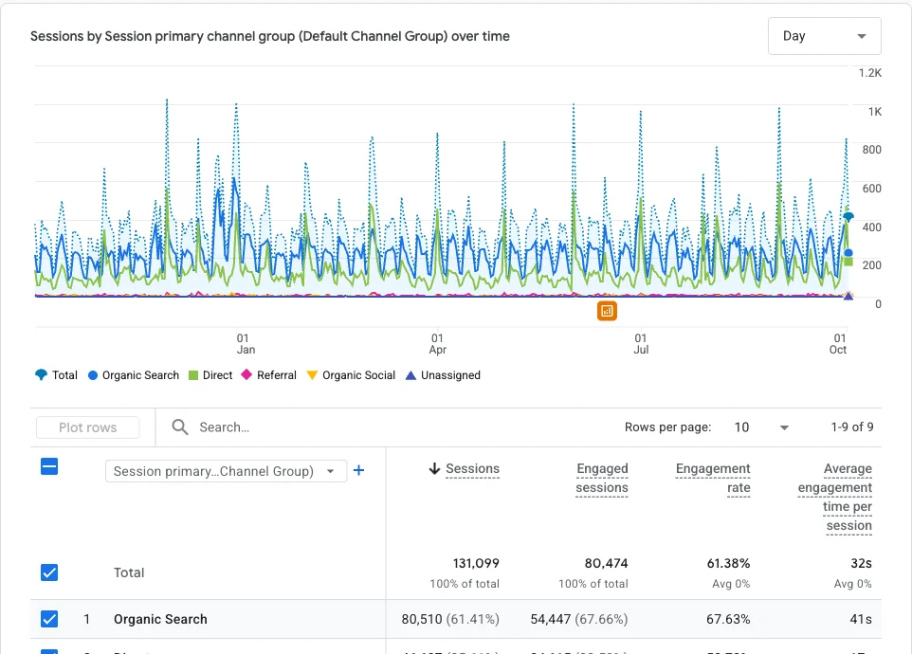Viewport: 912px width, 654px height.
Task: Click the 54,447 (67.66%) engaged sessions cell
Action: 579,619
